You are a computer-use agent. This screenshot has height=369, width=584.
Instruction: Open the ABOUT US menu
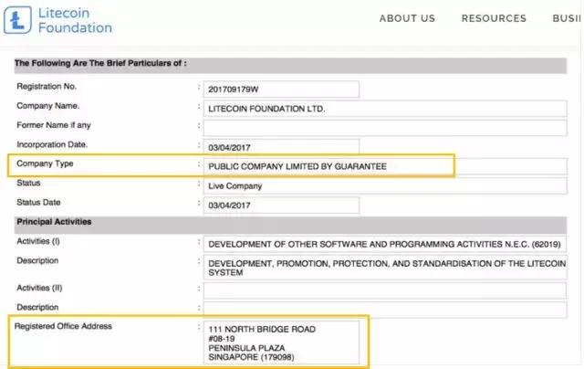(x=407, y=18)
